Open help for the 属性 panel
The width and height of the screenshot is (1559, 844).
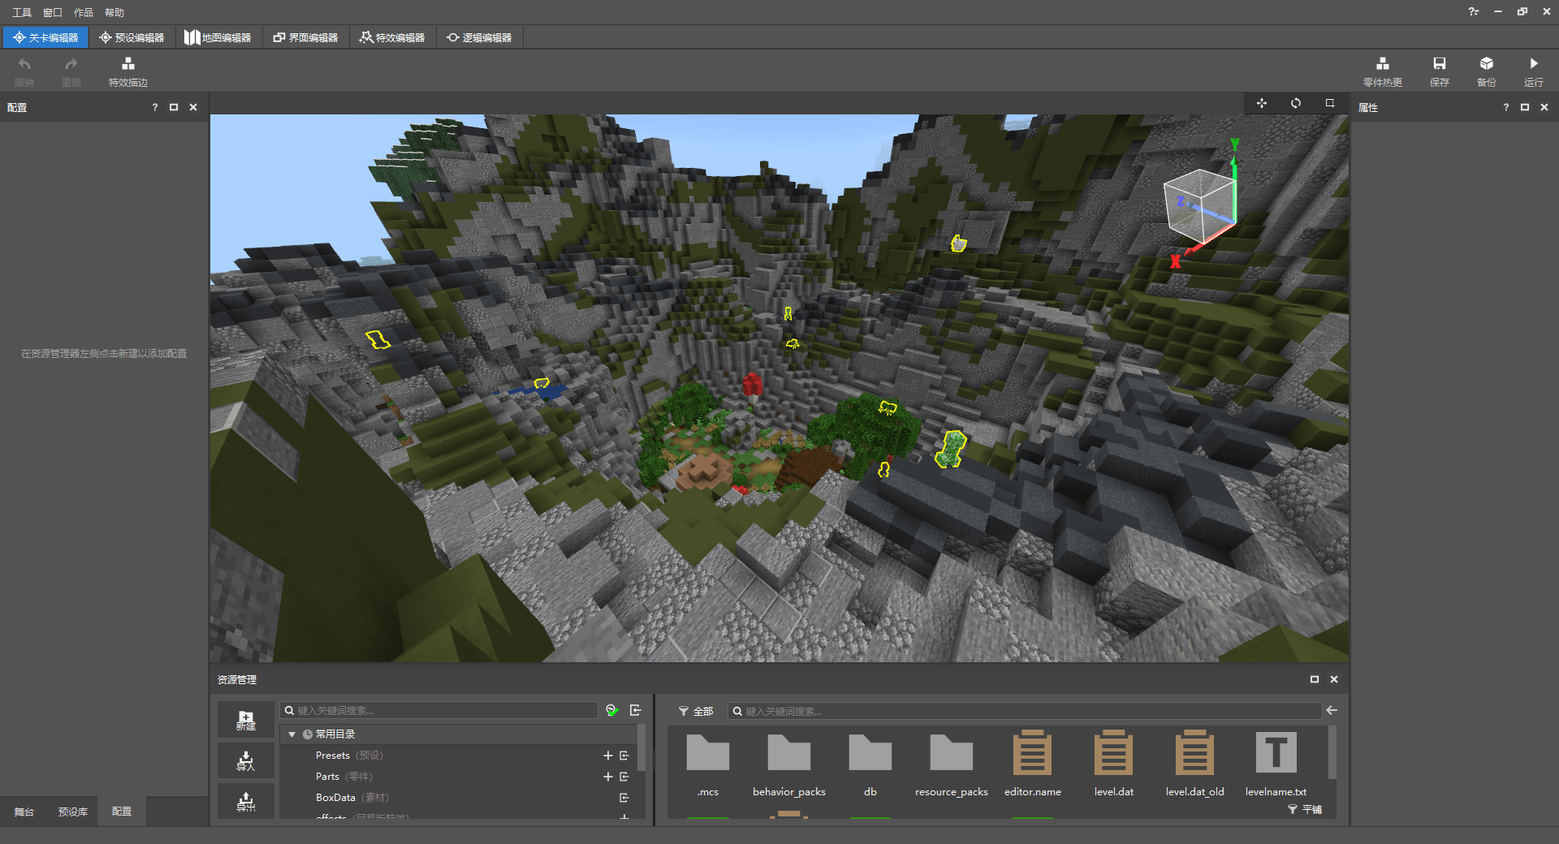click(1506, 107)
